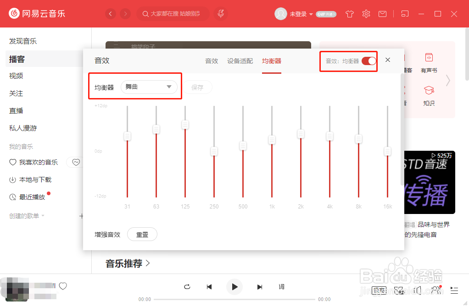The height and width of the screenshot is (307, 469).
Task: Open settings gear icon
Action: coord(366,14)
